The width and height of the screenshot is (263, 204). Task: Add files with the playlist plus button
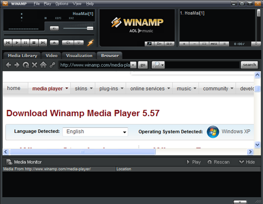(x=184, y=44)
